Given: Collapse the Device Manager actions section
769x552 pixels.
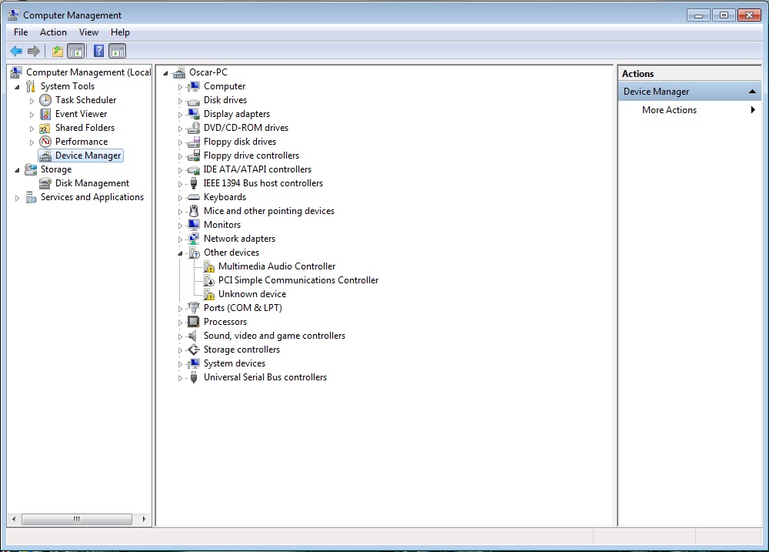Looking at the screenshot, I should click(752, 92).
